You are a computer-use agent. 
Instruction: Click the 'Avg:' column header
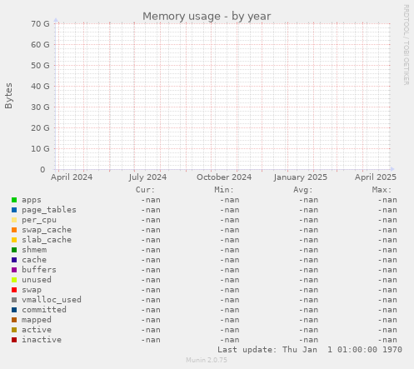pyautogui.click(x=303, y=190)
